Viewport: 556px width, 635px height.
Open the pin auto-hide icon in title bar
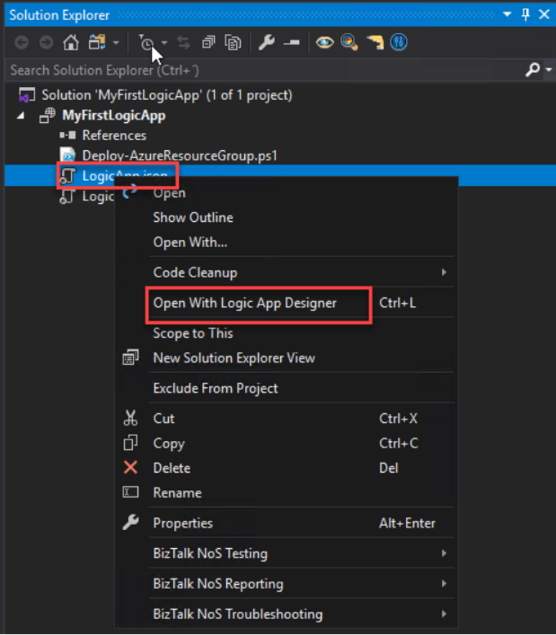[x=525, y=14]
